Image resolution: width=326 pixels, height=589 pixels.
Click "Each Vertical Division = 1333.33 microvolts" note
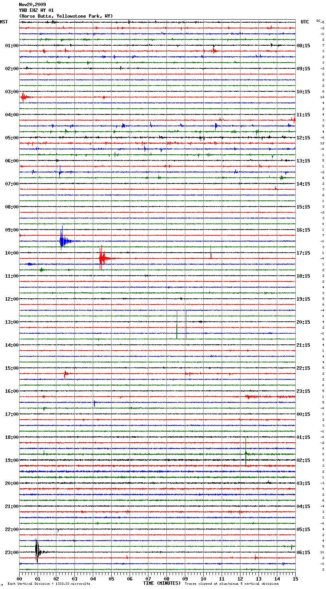pos(49,584)
